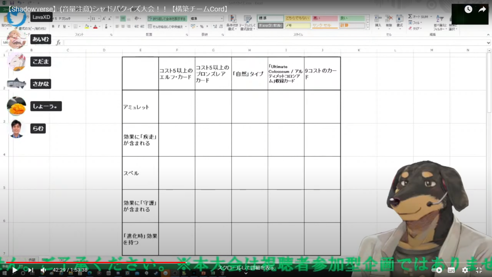Open 条件付き書式 conditional formatting
Screen dimensions: 492x277
pos(232,23)
